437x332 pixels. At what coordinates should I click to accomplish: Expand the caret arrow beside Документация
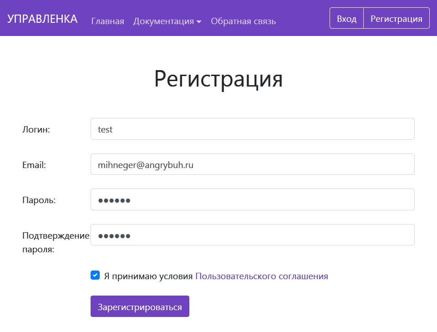(x=199, y=21)
